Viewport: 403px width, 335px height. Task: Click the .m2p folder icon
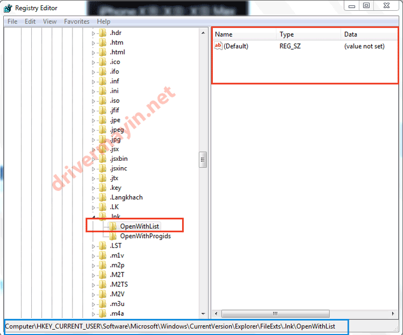click(x=103, y=265)
